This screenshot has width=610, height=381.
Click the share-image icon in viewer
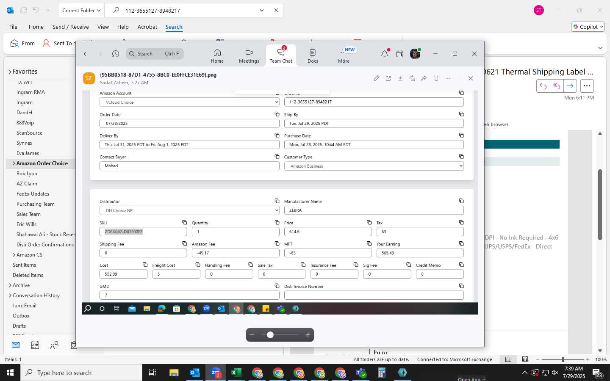[412, 78]
